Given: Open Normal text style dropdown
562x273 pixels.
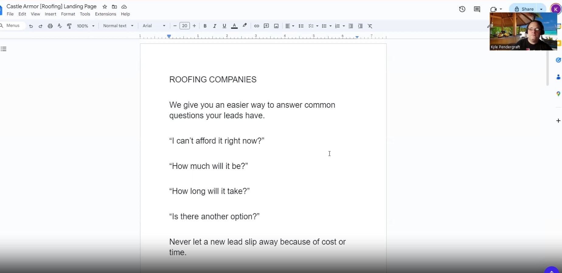Looking at the screenshot, I should (118, 26).
